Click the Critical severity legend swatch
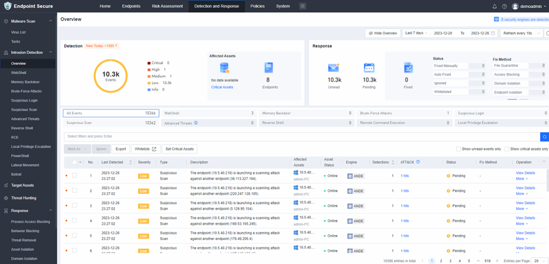 coord(149,63)
